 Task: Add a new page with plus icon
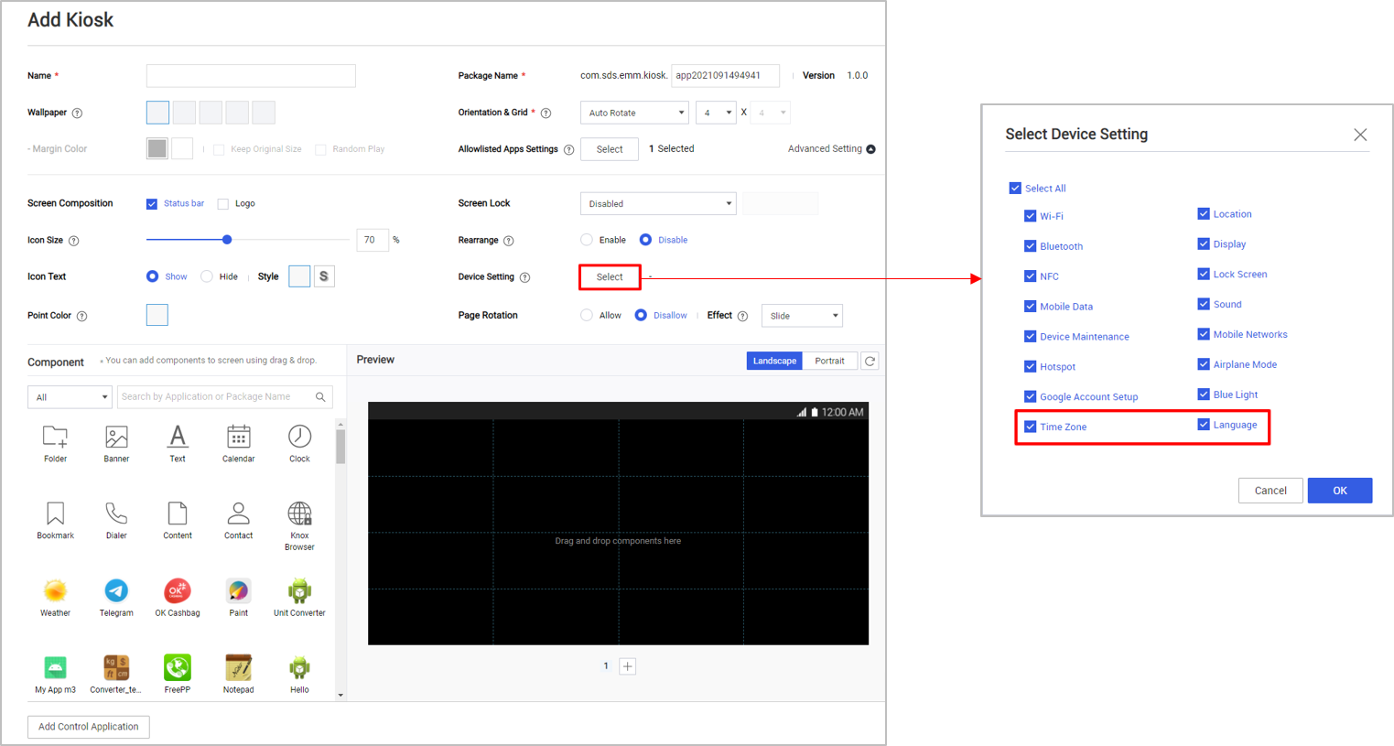(628, 666)
